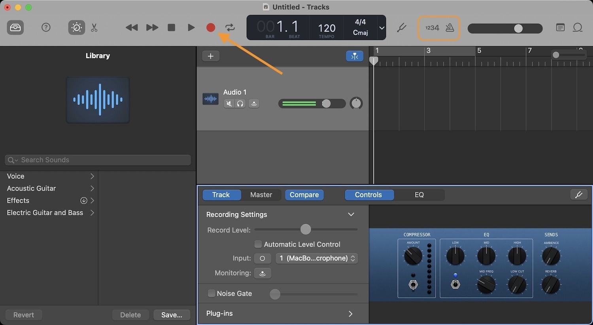Open the Loop Browser icon
Image resolution: width=593 pixels, height=325 pixels.
(578, 28)
